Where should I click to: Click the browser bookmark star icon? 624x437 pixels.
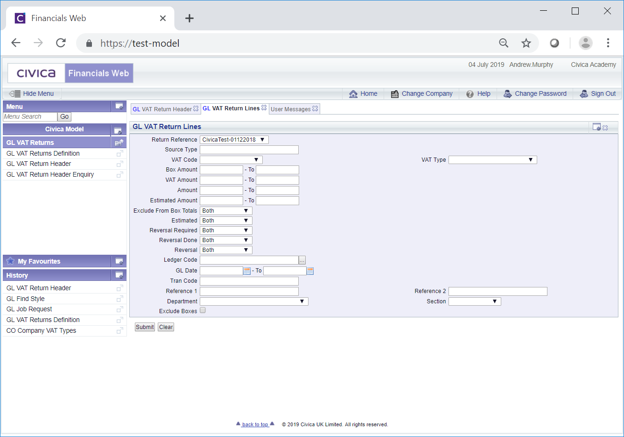[526, 43]
